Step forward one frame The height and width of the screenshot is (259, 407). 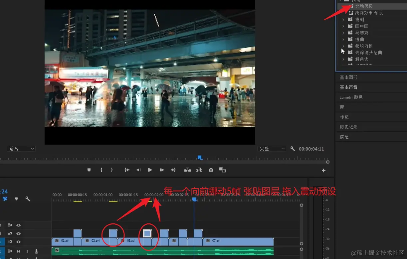(x=162, y=170)
